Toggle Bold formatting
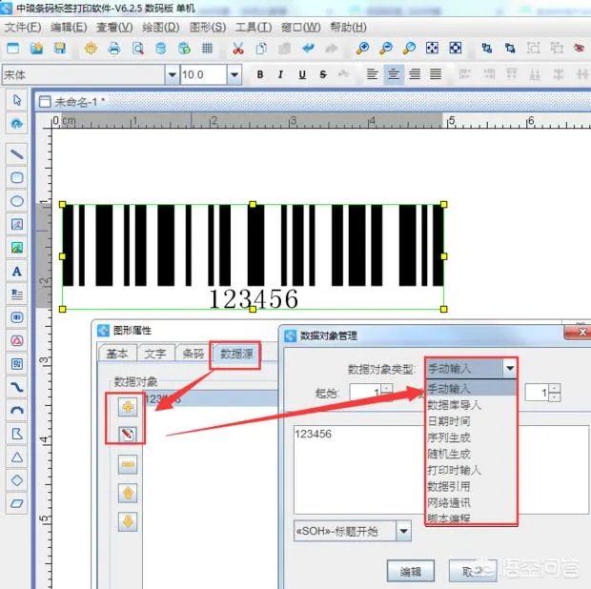Image resolution: width=591 pixels, height=589 pixels. coord(260,74)
